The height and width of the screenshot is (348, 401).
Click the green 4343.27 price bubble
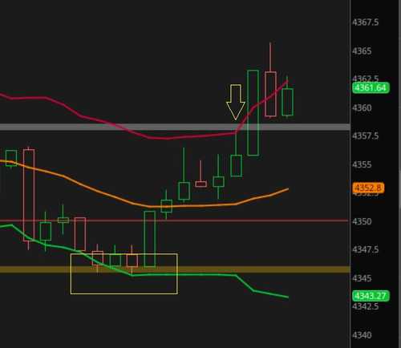tap(371, 296)
